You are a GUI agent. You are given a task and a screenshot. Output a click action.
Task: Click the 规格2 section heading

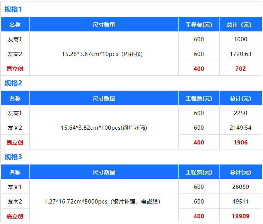(x=13, y=83)
